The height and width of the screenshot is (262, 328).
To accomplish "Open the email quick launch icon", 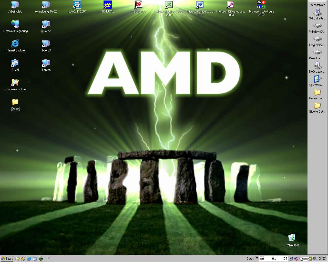I will click(x=35, y=259).
